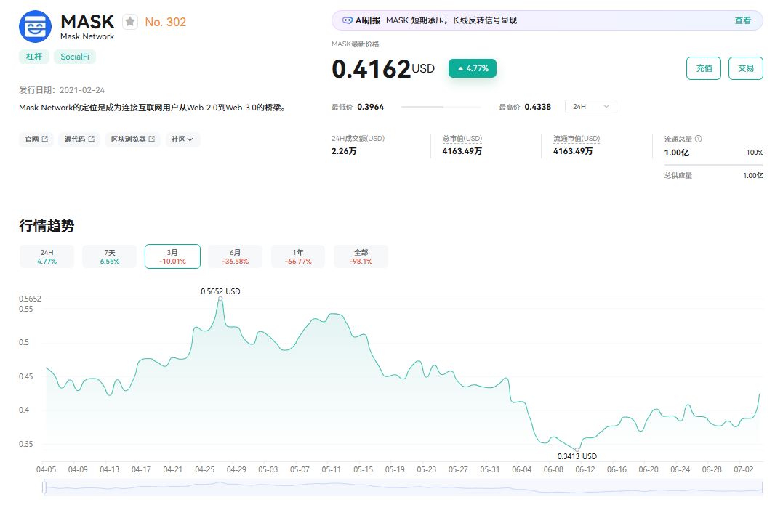Expand the 社区 dropdown

tap(182, 139)
